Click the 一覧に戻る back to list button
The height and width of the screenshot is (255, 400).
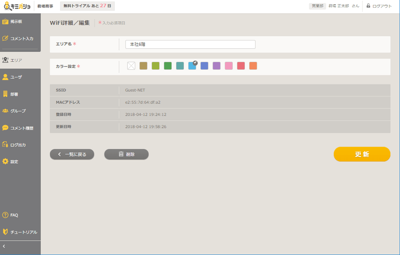point(72,155)
